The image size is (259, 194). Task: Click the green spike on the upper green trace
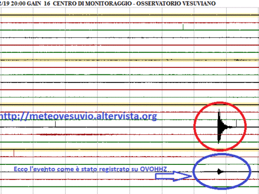click(183, 27)
